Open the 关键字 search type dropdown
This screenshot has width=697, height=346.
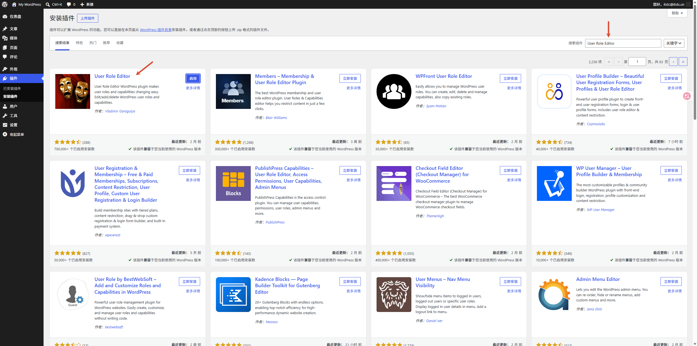674,43
